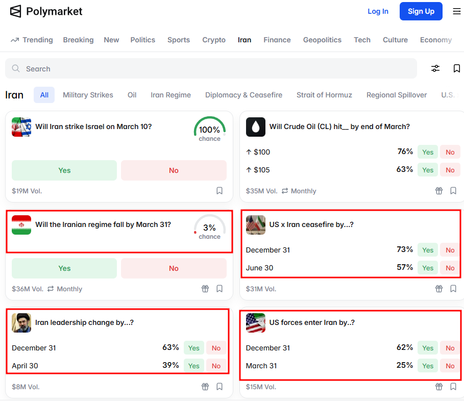Filter by Strait of Hormuz
The height and width of the screenshot is (404, 464).
coord(324,95)
